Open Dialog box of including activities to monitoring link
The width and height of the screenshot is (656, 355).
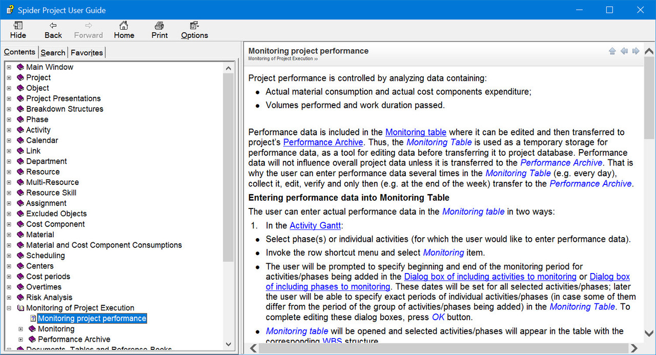(490, 277)
